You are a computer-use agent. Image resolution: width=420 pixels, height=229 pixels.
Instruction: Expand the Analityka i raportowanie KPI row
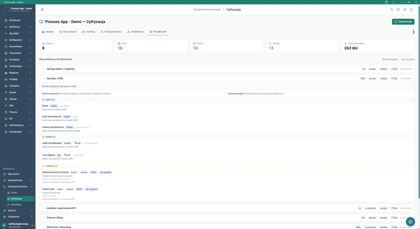44,208
